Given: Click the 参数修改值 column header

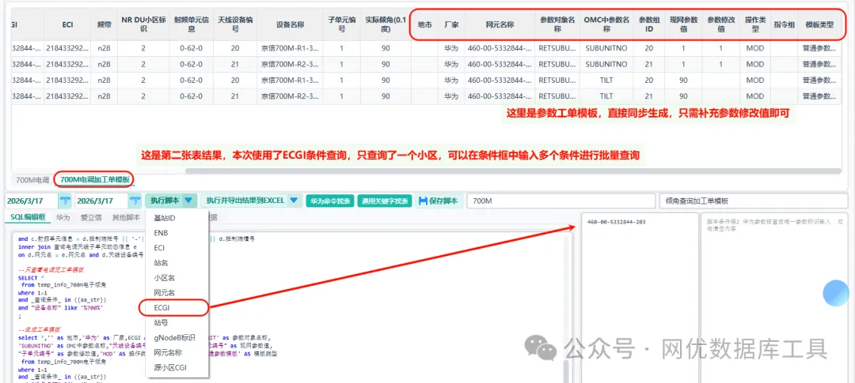Looking at the screenshot, I should tap(721, 24).
